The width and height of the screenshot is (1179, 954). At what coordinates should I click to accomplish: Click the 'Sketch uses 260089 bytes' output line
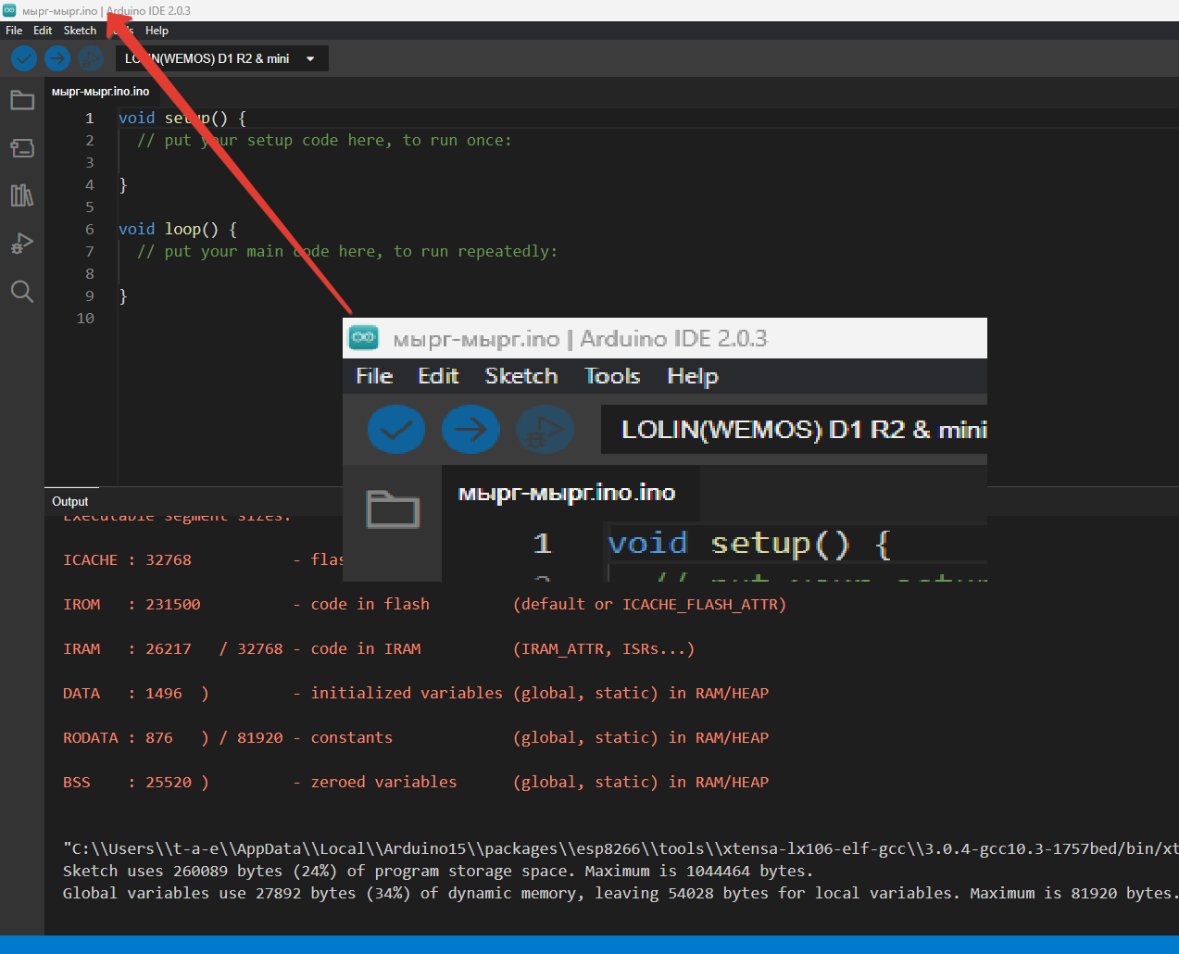(x=438, y=871)
